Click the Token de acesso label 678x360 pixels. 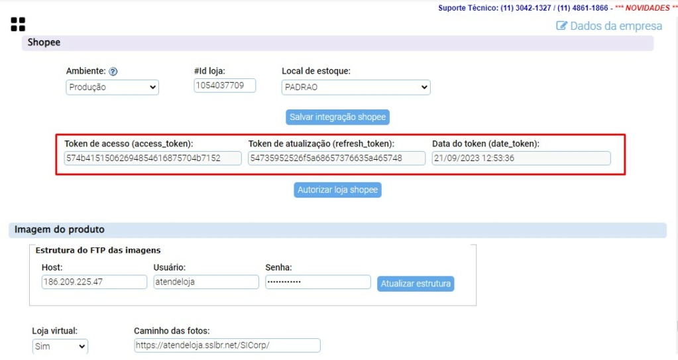point(129,144)
